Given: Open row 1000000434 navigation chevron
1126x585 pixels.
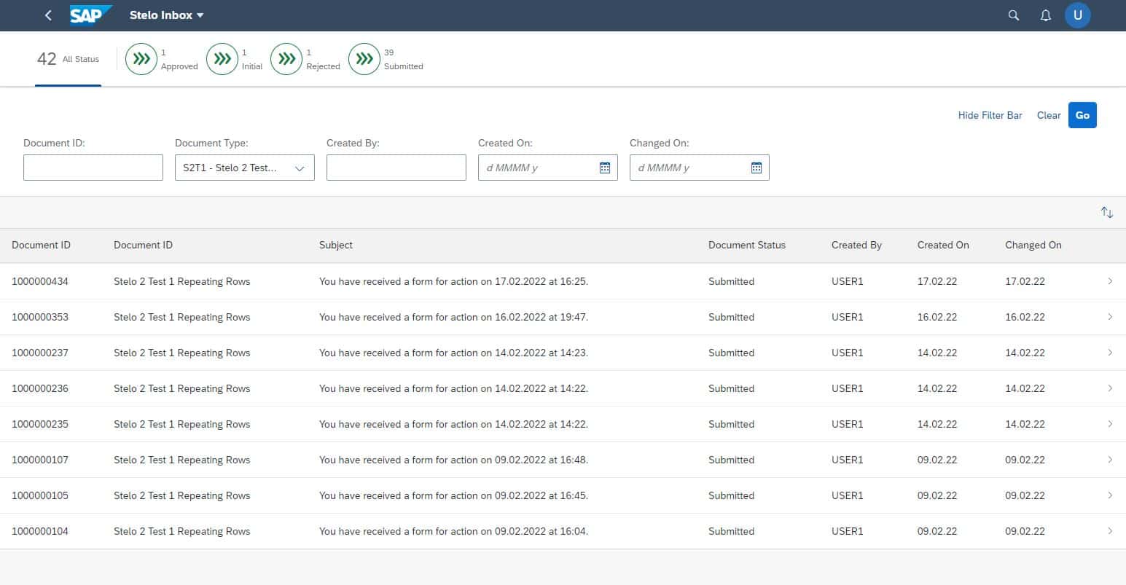Looking at the screenshot, I should point(1110,281).
